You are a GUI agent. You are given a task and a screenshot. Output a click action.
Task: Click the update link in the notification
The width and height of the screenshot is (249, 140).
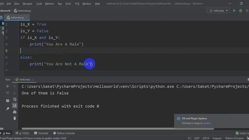(207, 123)
